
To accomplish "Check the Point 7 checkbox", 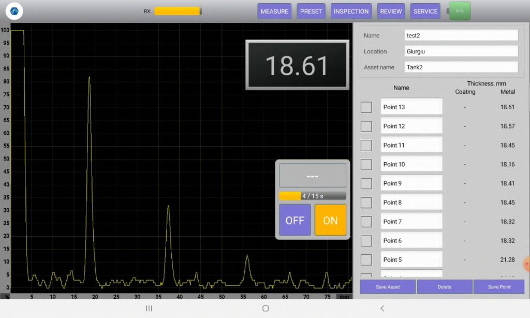I will 366,222.
